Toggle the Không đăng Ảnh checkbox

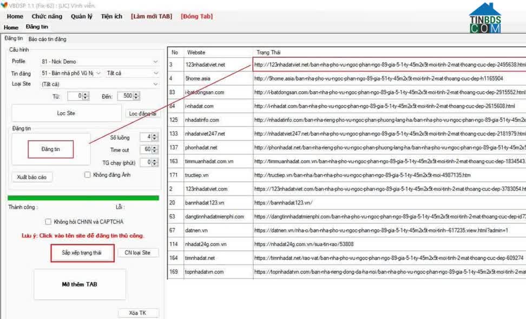point(88,175)
